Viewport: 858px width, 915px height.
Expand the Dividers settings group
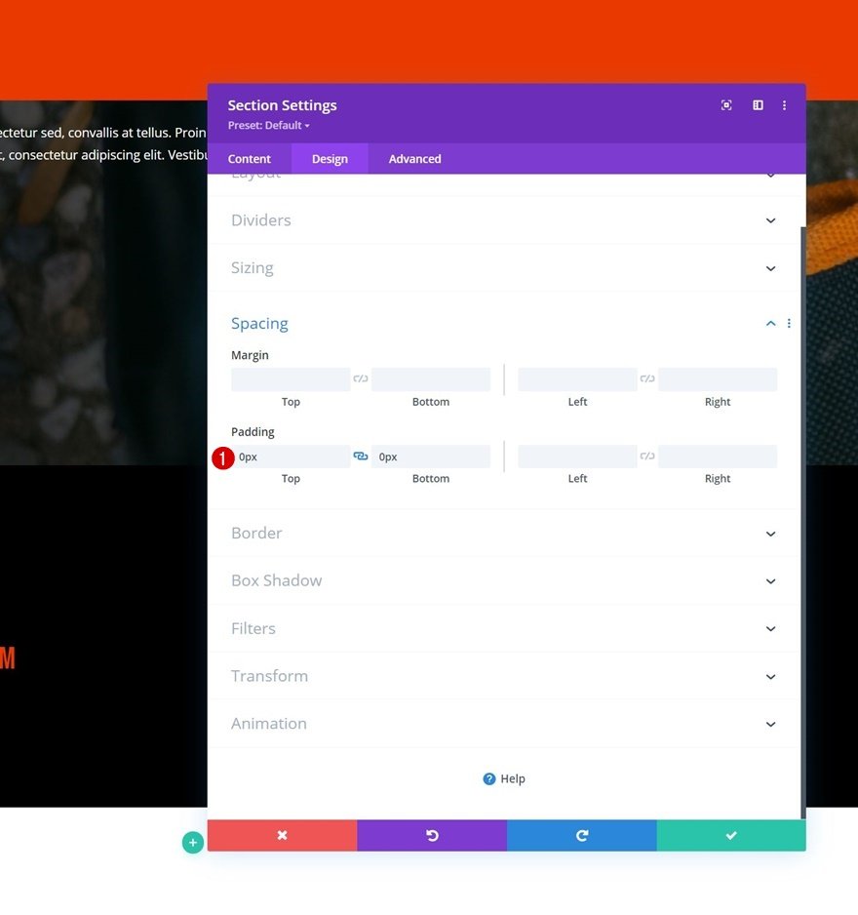504,220
